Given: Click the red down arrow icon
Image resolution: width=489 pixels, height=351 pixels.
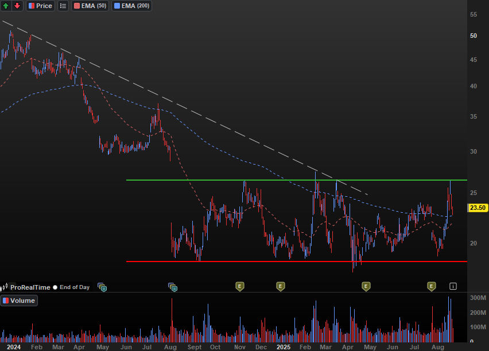Looking at the screenshot, I should coord(17,6).
